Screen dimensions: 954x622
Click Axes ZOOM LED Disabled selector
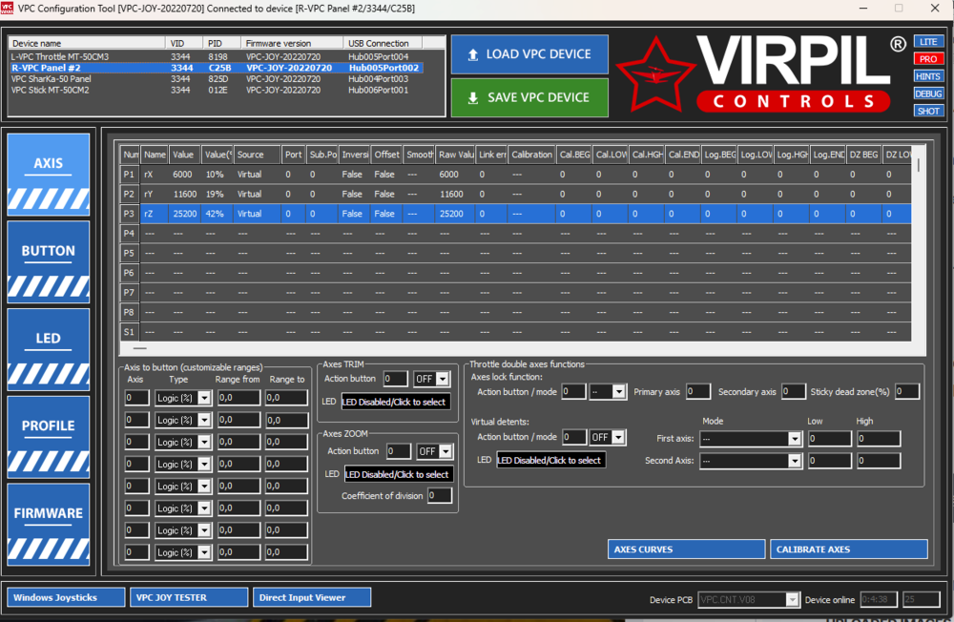pyautogui.click(x=399, y=474)
